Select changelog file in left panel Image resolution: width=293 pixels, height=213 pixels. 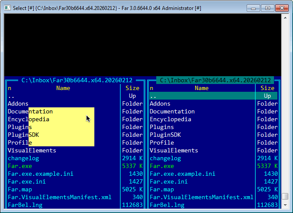[23, 158]
